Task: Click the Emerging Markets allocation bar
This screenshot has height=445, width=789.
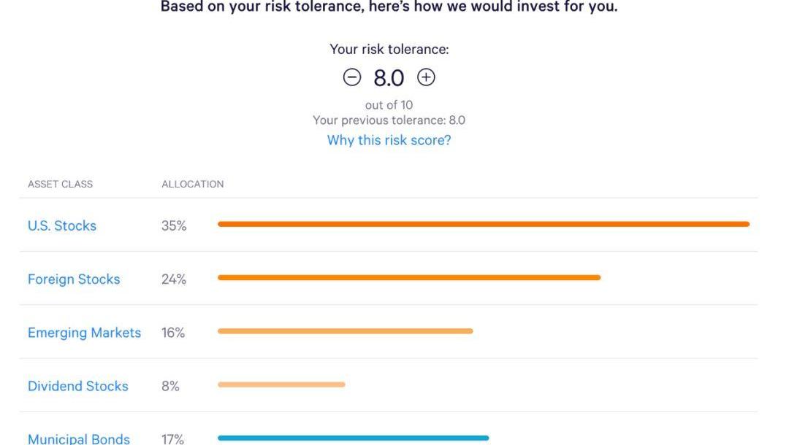Action: pyautogui.click(x=345, y=331)
